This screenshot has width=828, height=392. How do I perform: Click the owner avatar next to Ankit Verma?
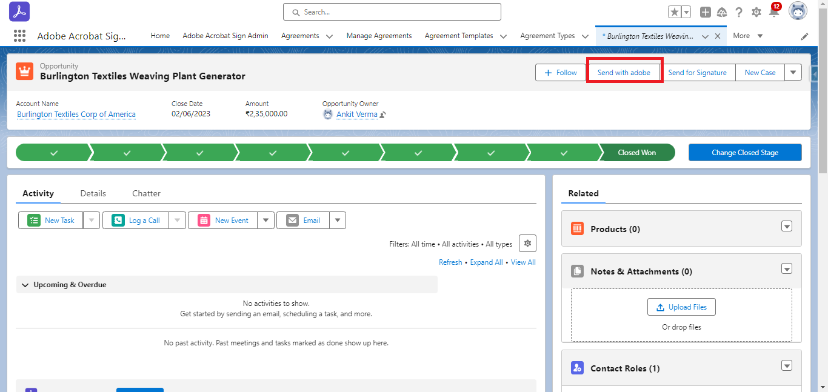pos(328,114)
